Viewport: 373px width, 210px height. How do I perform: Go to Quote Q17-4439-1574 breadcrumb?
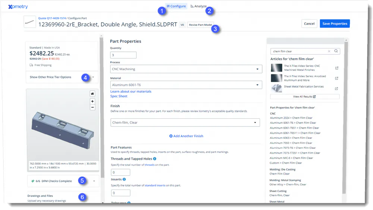coord(52,18)
